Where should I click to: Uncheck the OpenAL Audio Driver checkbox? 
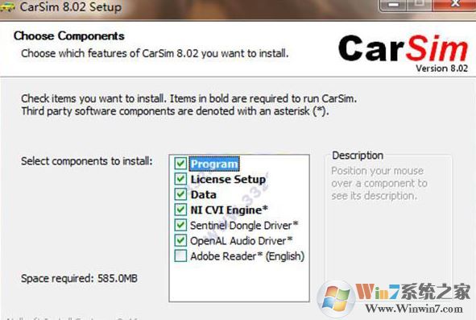[x=180, y=241]
